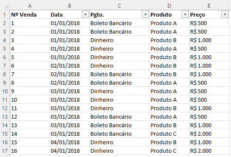Click the Dinheiro cell in row 4
This screenshot has height=157, width=231.
point(119,40)
